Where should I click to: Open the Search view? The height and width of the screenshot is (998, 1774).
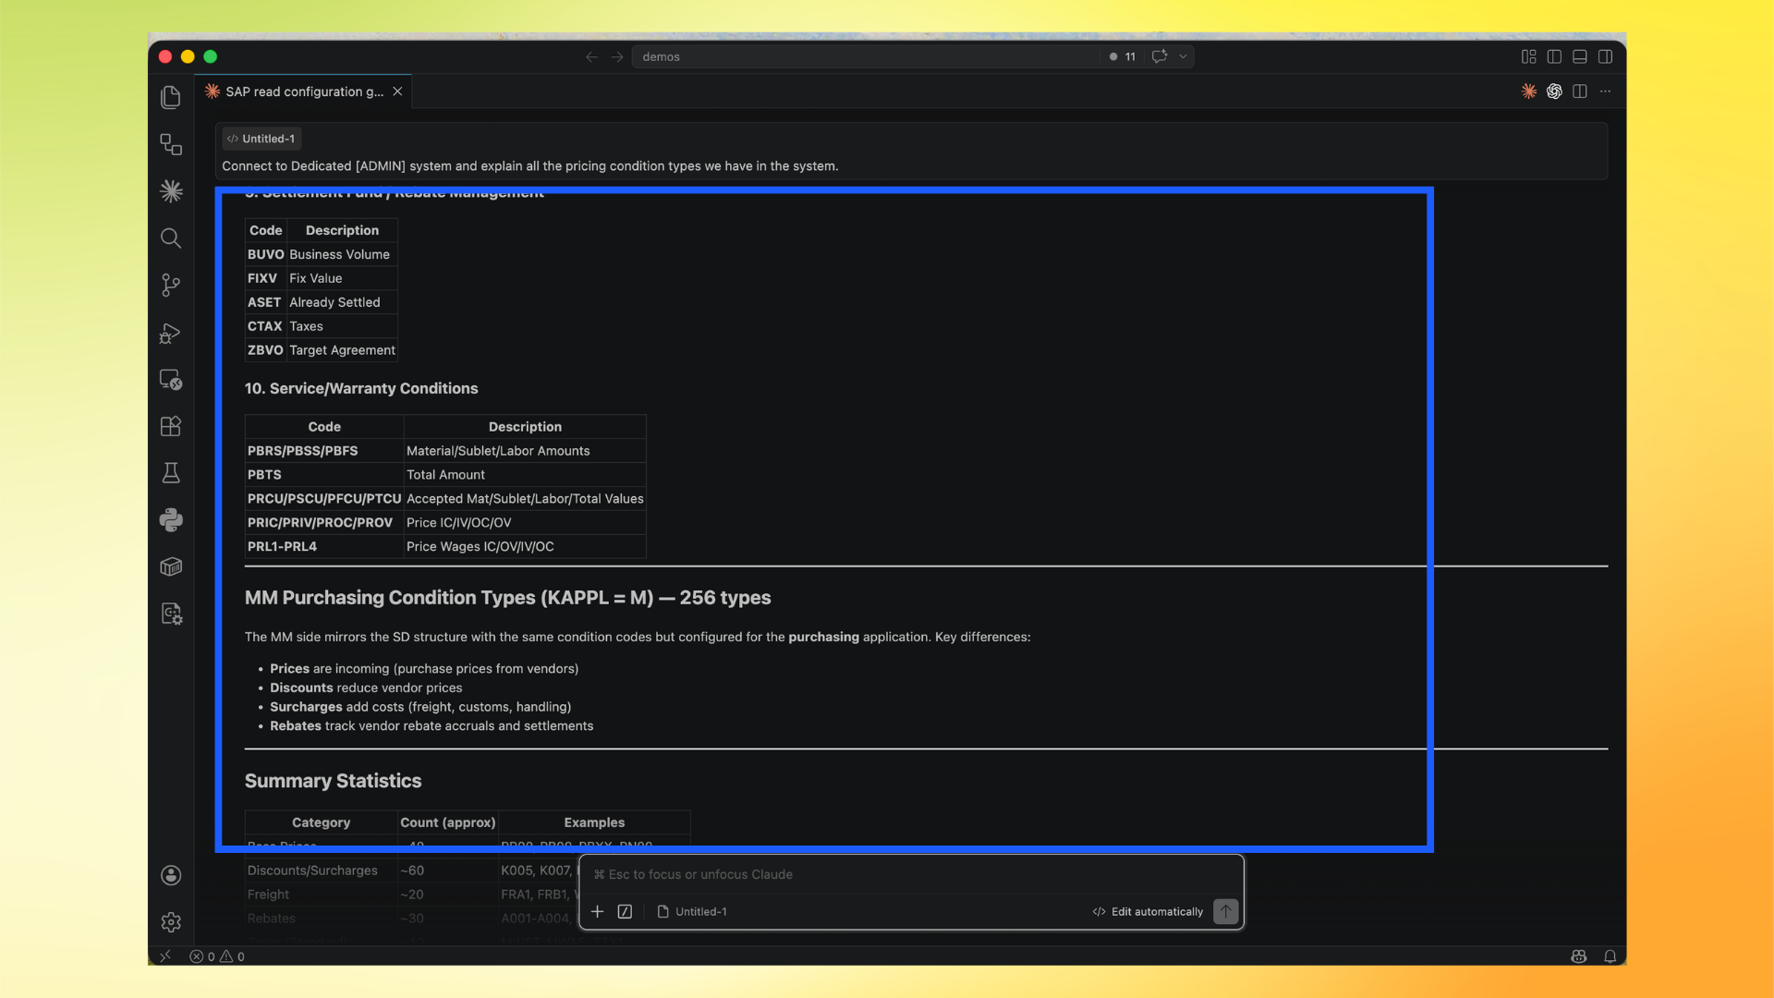(x=171, y=238)
